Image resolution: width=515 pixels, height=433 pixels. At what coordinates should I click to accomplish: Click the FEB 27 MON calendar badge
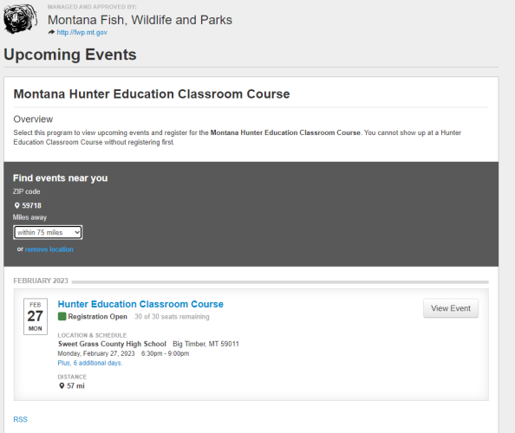(36, 317)
